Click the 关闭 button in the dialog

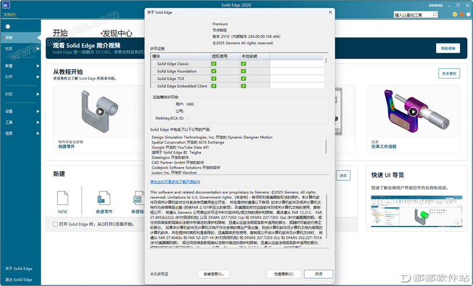coord(318,274)
